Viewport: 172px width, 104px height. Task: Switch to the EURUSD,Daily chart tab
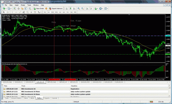pos(7,82)
